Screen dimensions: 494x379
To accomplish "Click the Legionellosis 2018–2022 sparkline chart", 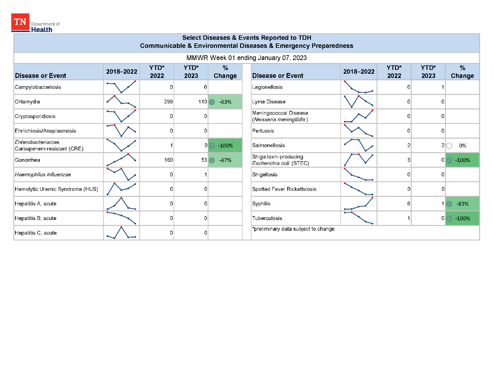I will [x=359, y=87].
